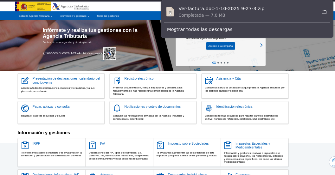The image size is (335, 175).
Task: Open folder containing the downloaded zip file
Action: pyautogui.click(x=324, y=12)
